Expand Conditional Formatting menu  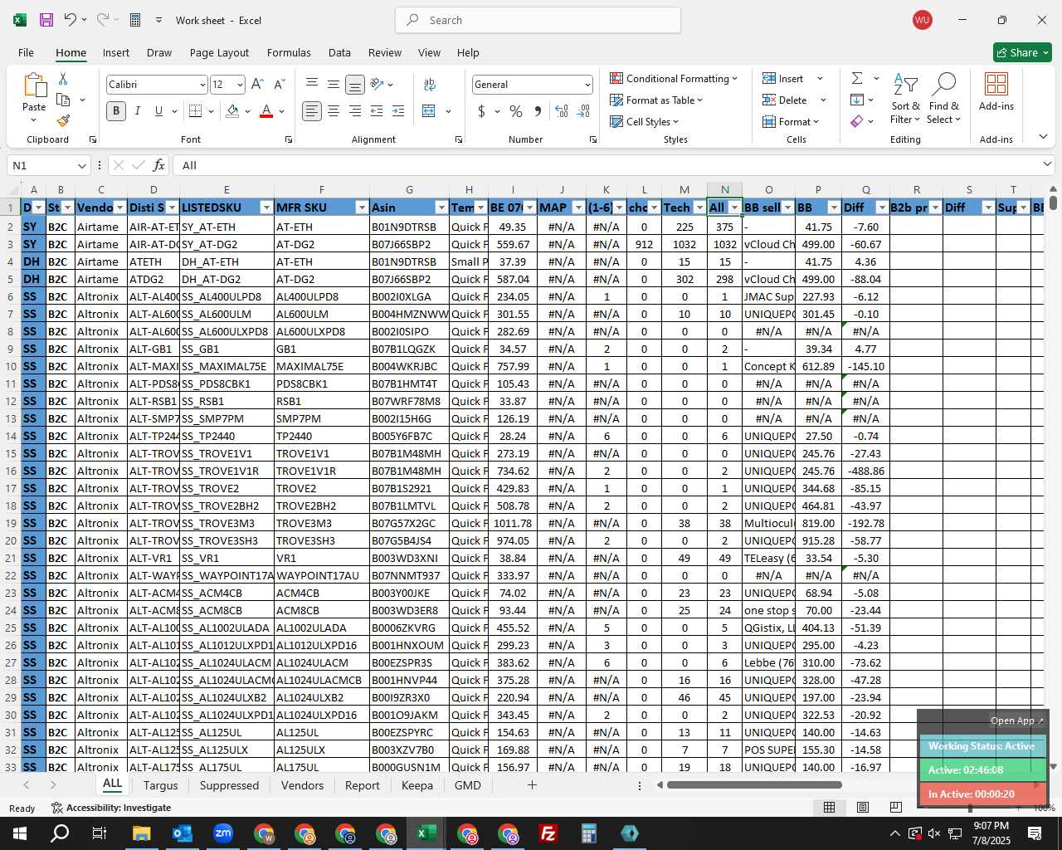(x=674, y=78)
